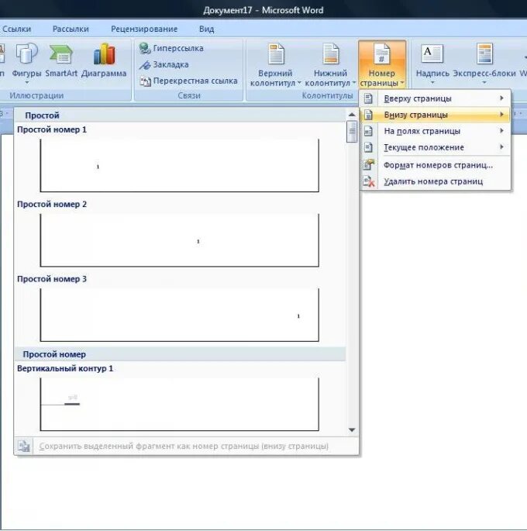
Task: Select the Простой номер 2 preview
Action: [179, 240]
